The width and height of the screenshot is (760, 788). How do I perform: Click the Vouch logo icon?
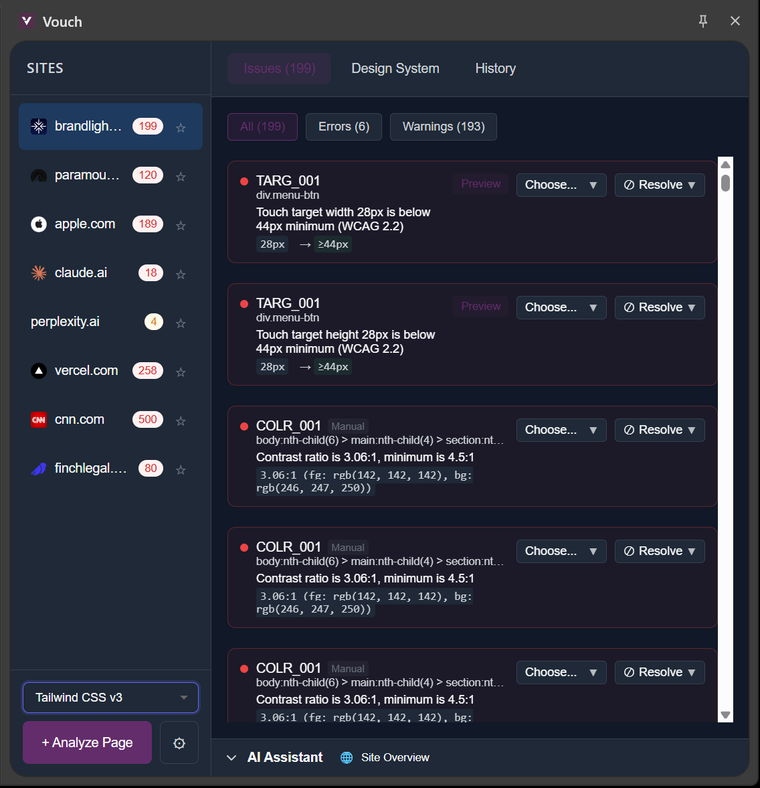tap(27, 21)
